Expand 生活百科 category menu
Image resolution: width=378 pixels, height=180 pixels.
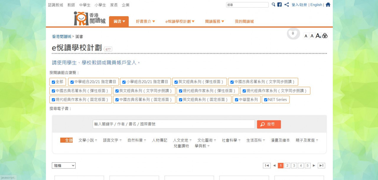click(x=256, y=140)
